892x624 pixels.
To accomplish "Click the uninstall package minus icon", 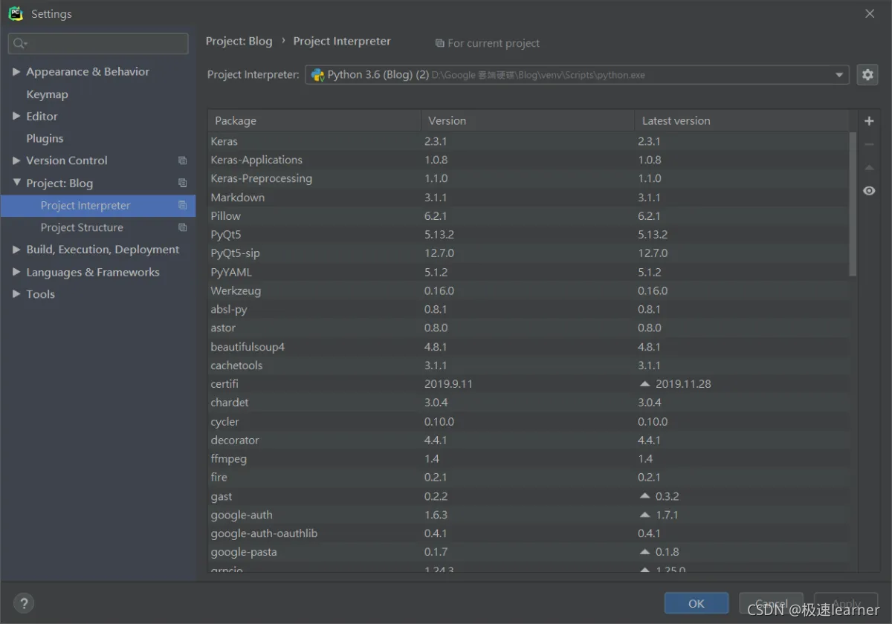I will pyautogui.click(x=869, y=144).
